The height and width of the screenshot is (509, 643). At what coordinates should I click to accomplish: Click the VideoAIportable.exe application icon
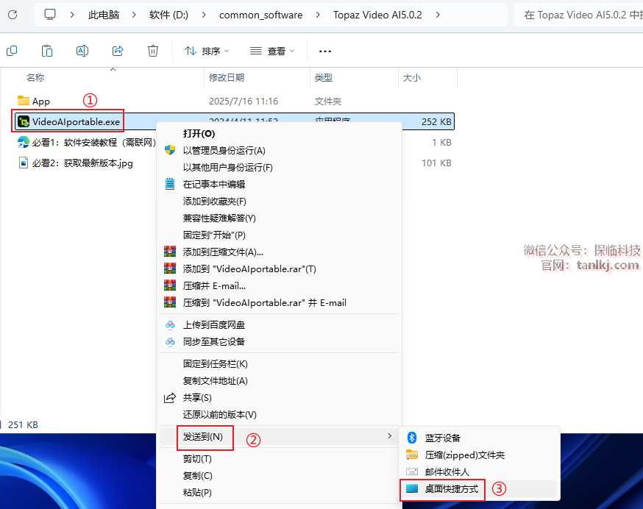(x=24, y=121)
